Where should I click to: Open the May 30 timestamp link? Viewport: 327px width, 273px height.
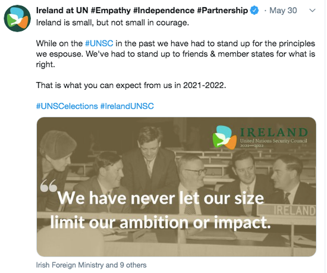point(283,11)
